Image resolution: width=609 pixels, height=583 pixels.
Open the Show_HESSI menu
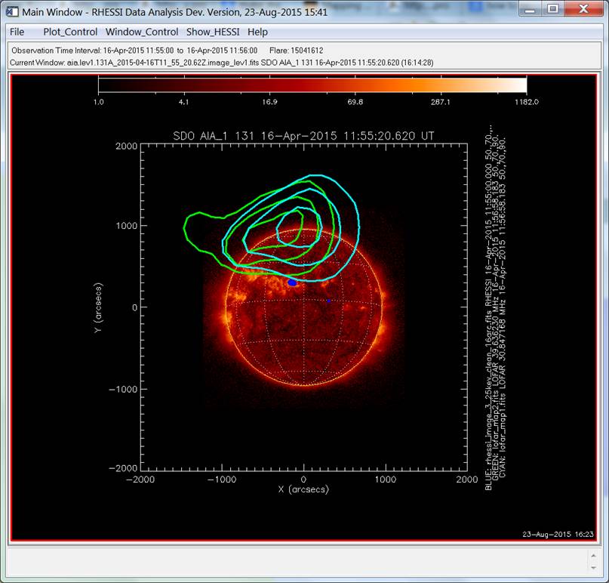[214, 32]
